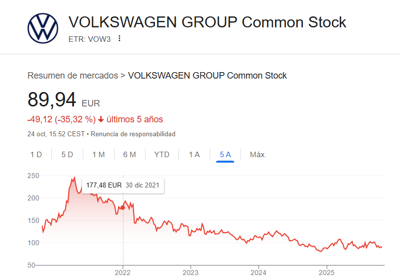
Task: Select the 6 M time range tab
Action: (130, 155)
